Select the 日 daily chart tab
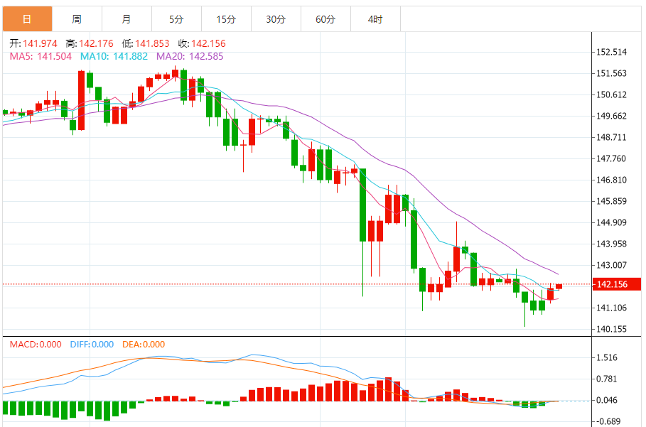 point(27,19)
